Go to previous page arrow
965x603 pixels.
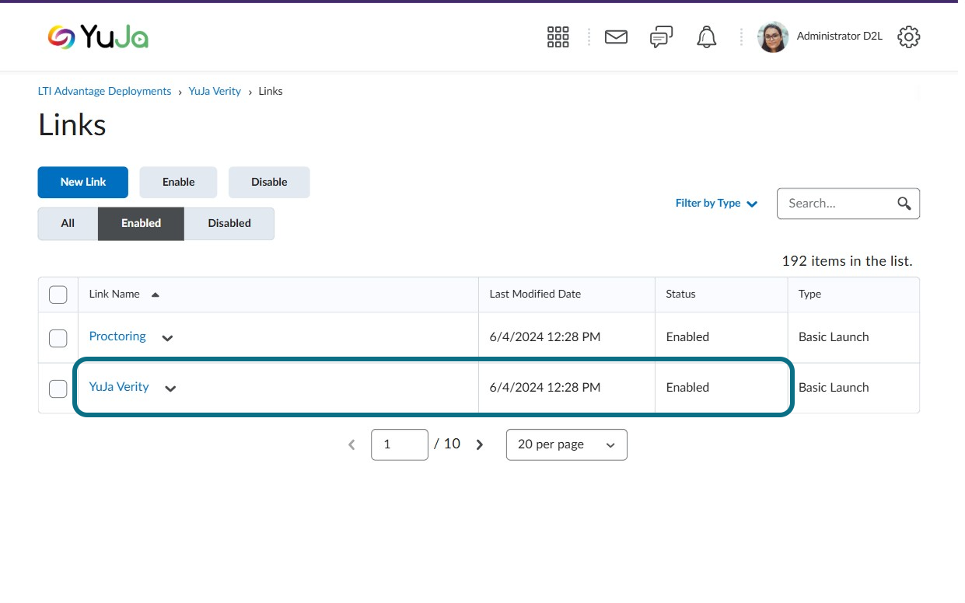351,444
